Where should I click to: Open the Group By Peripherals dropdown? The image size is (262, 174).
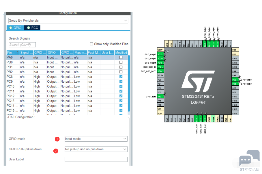68,21
